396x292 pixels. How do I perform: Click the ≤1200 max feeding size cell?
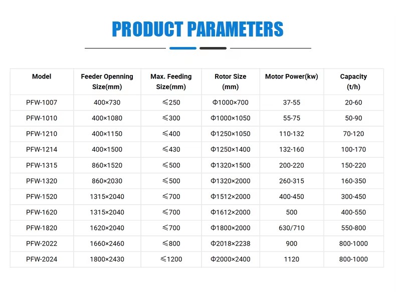(x=171, y=259)
